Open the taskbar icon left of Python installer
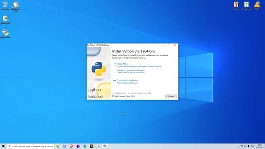Screen dimensions: 265x149 99,146
